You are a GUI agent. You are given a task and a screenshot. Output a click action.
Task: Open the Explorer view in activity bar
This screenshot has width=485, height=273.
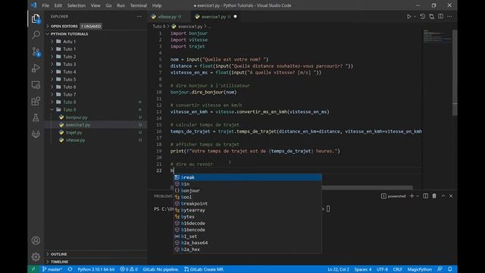tap(36, 18)
